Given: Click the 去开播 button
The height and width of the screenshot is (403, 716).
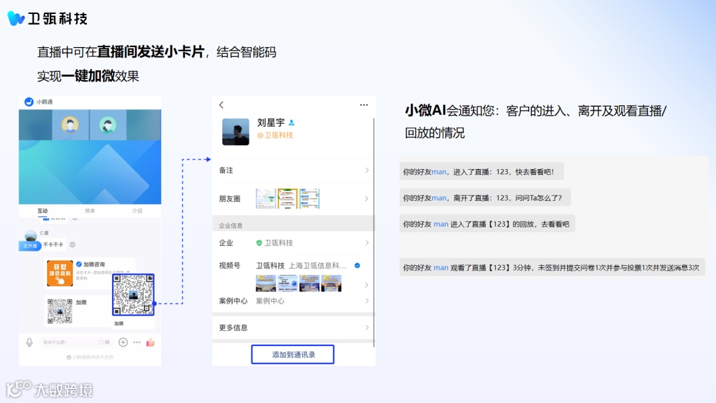Looking at the screenshot, I should click(x=30, y=245).
